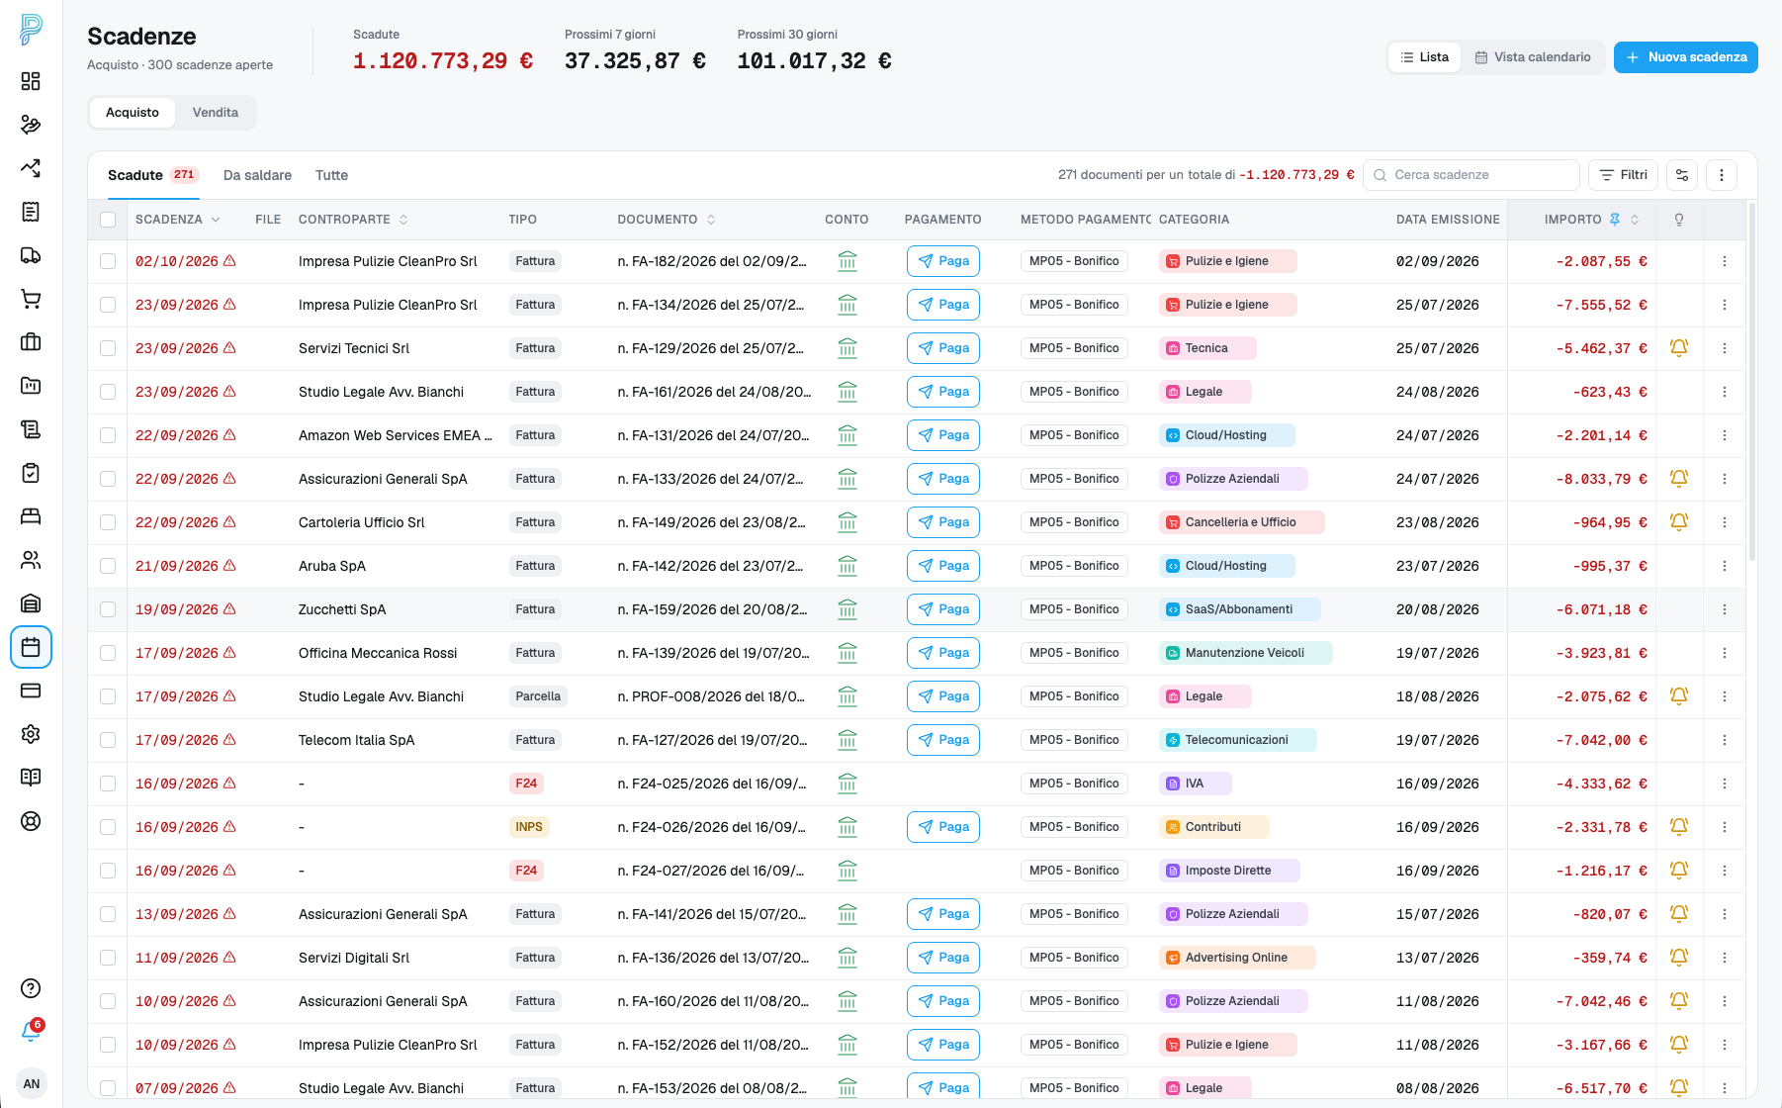Open the delivery truck sidebar icon
Screen dimensions: 1782x1108
(31, 255)
